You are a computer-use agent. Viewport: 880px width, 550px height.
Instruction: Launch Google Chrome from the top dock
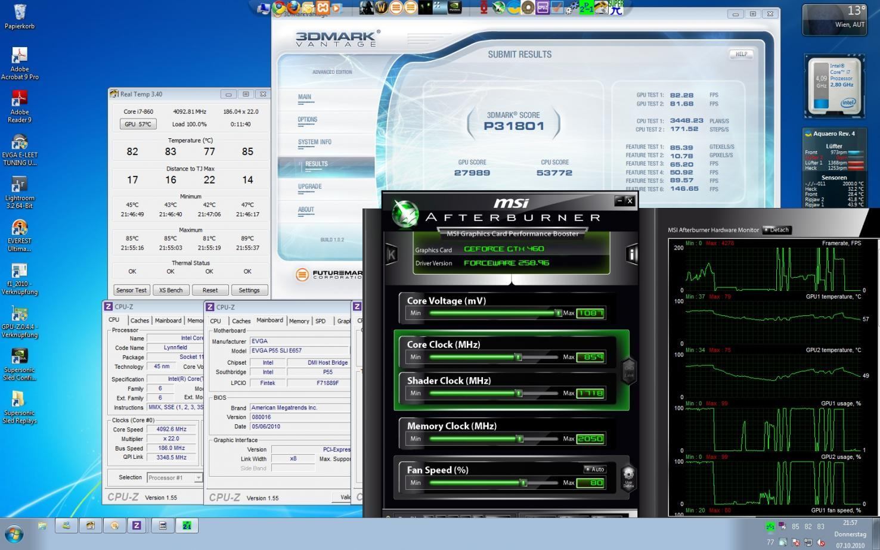[x=278, y=8]
